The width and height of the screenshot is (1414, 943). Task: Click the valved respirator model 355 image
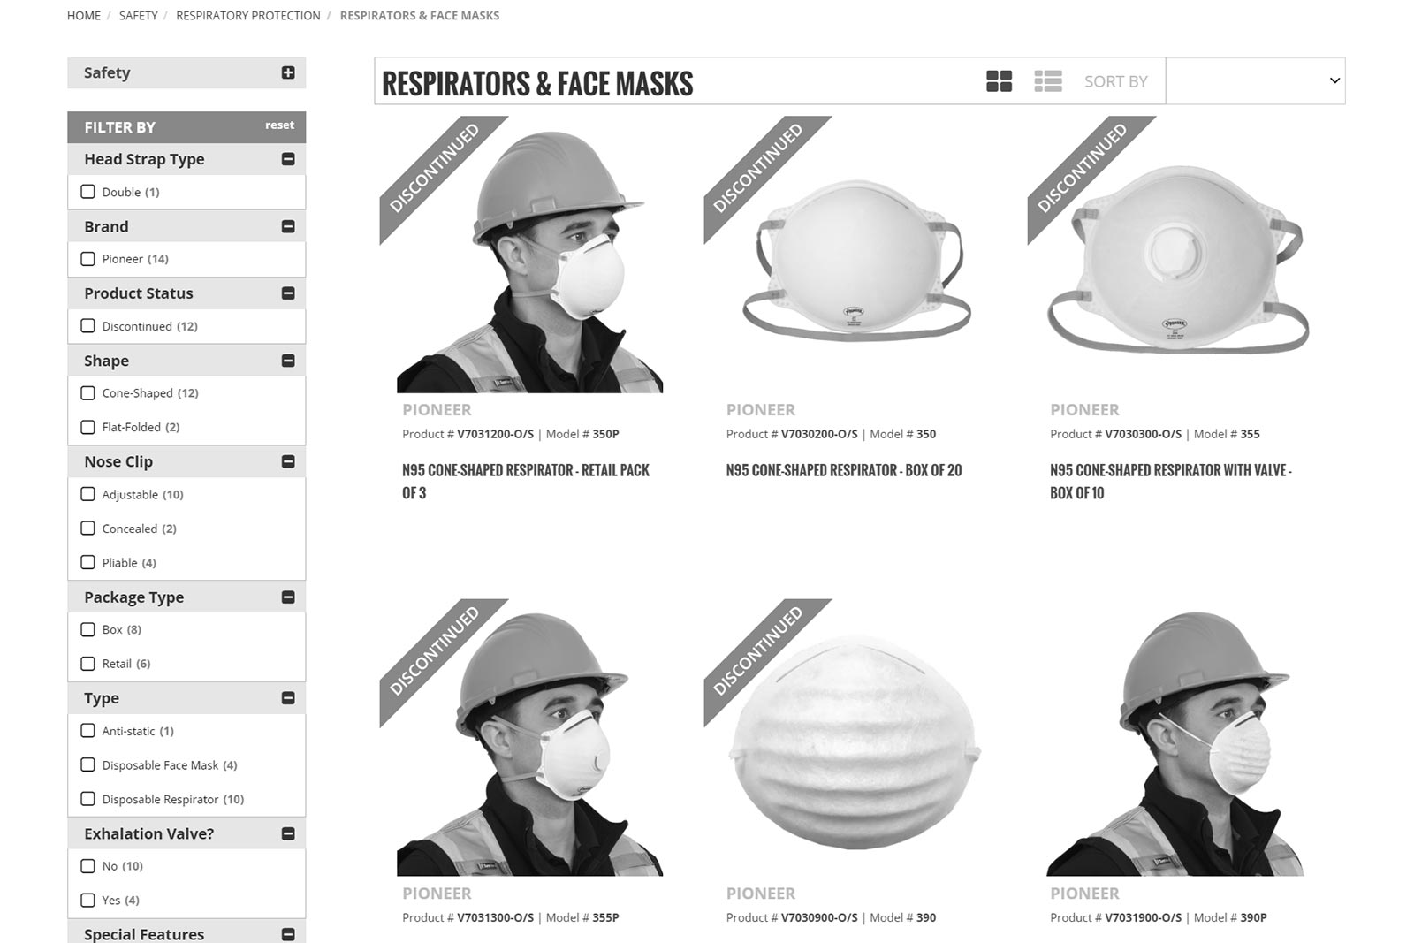[x=1177, y=261]
